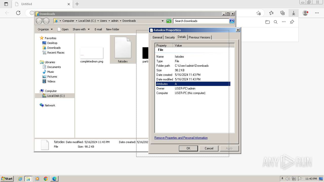Click Open in the explorer toolbar
The width and height of the screenshot is (324, 182).
[63, 29]
